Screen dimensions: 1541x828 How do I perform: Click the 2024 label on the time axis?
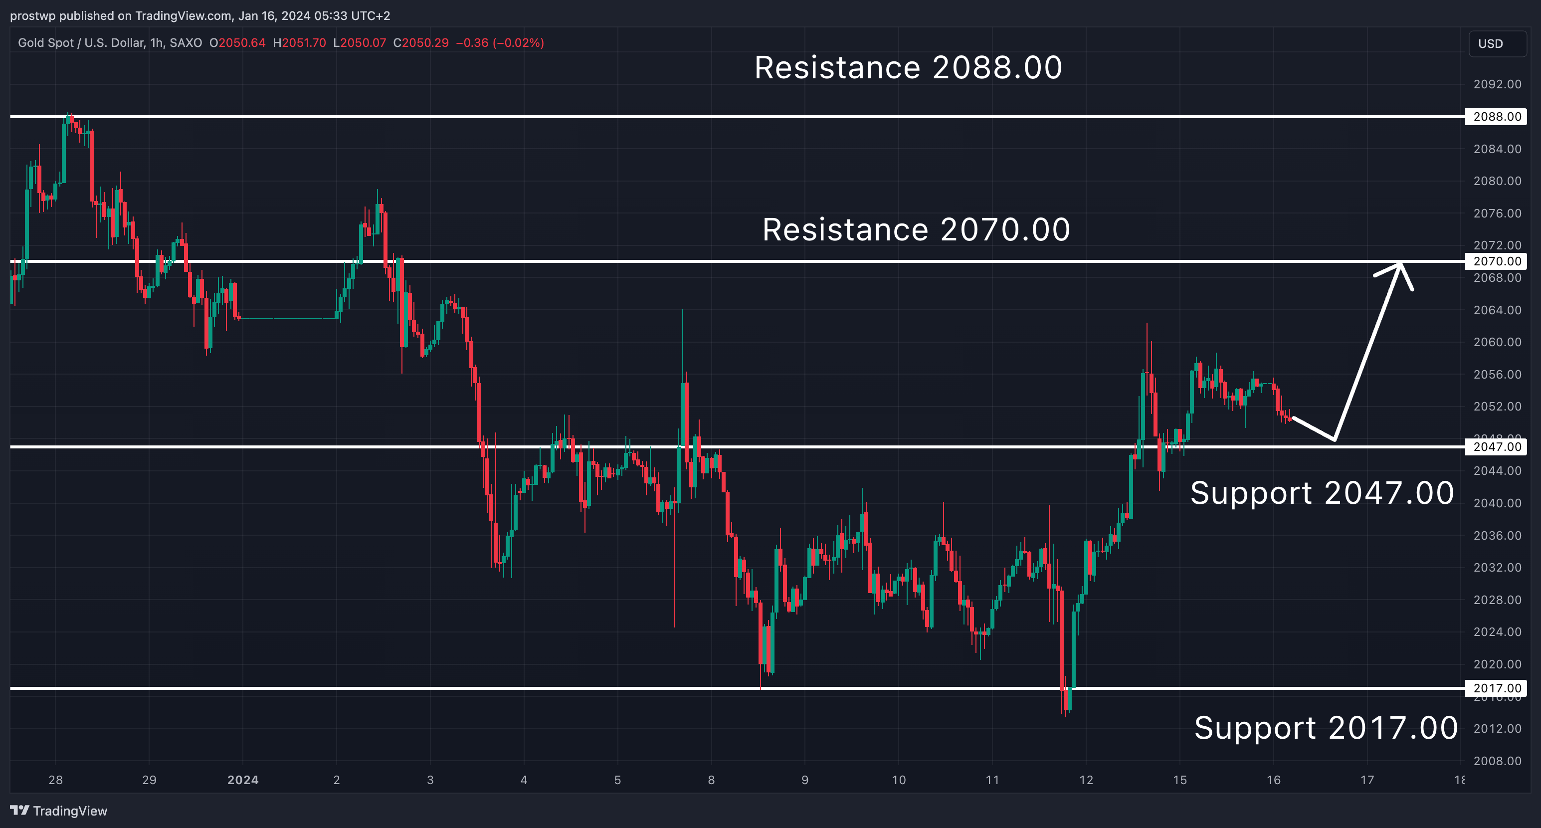point(243,780)
